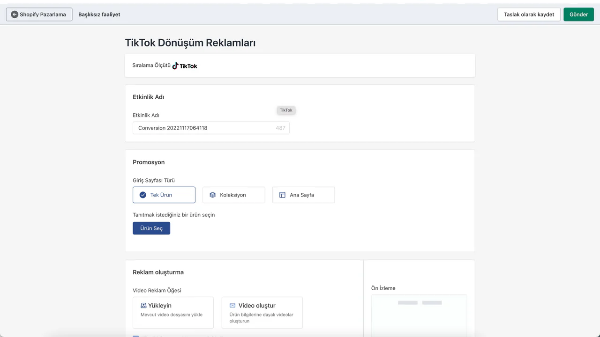The height and width of the screenshot is (337, 600).
Task: Select the Tek Ürün landing page type
Action: click(164, 195)
